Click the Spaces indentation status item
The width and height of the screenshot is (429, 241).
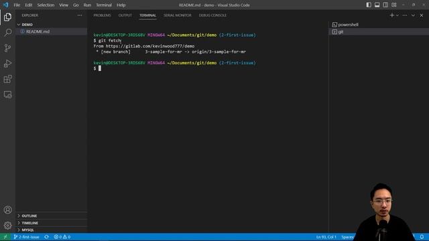click(347, 237)
